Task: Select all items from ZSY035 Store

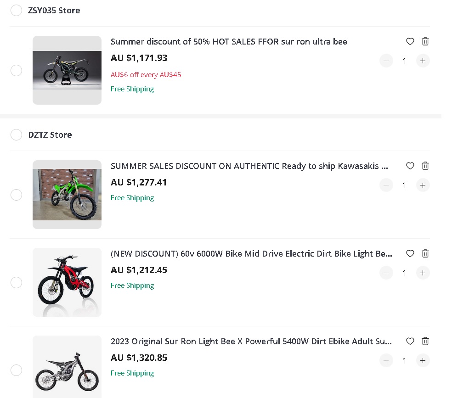Action: pyautogui.click(x=16, y=10)
